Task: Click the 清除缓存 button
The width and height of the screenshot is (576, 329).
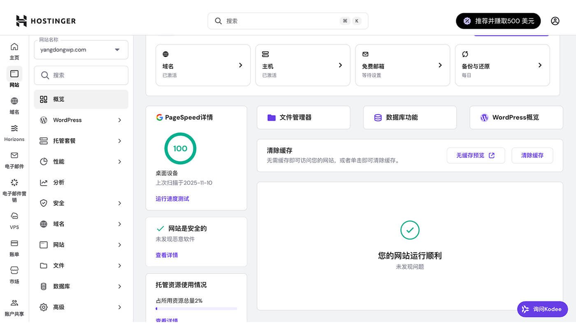Action: (x=532, y=155)
